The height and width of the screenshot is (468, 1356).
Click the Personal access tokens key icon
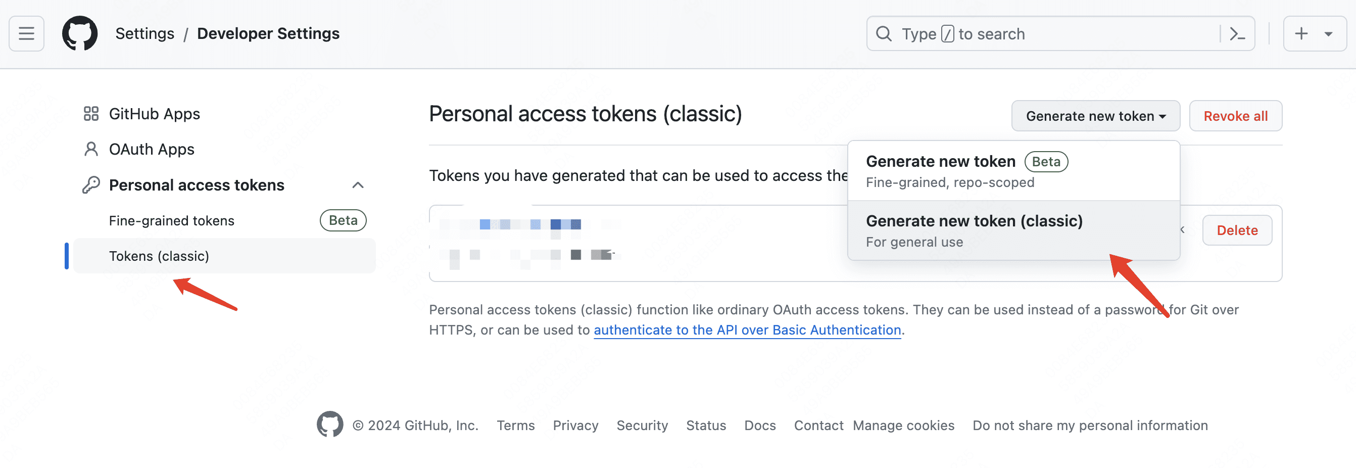(91, 185)
